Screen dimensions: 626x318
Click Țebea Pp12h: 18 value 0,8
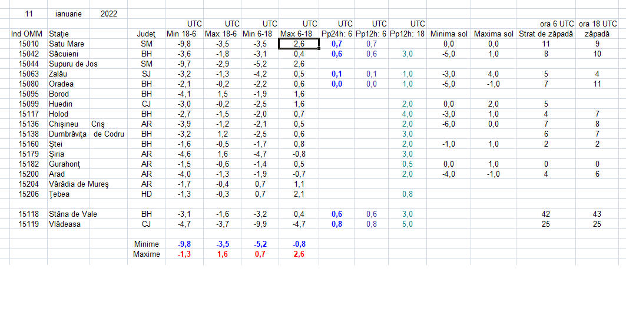tap(407, 194)
